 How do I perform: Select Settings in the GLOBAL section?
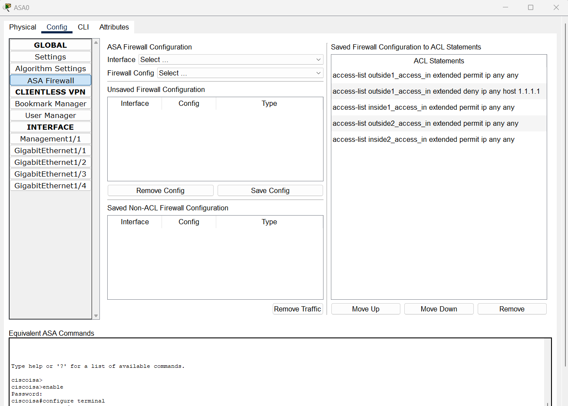(x=50, y=56)
